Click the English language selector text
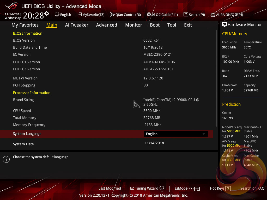Screen dimensions: 267x200 tap(65, 15)
